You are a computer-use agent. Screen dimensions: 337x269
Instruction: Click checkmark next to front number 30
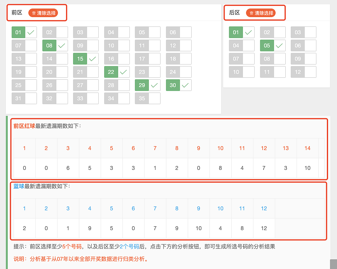185,85
